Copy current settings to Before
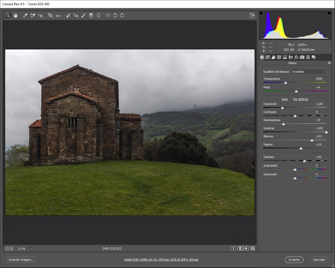The height and width of the screenshot is (268, 335). (246, 248)
